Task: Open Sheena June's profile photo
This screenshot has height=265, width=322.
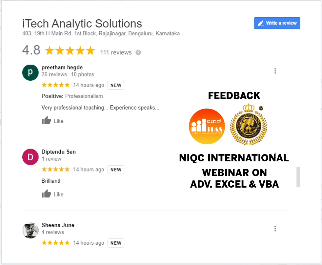Action: click(x=30, y=230)
